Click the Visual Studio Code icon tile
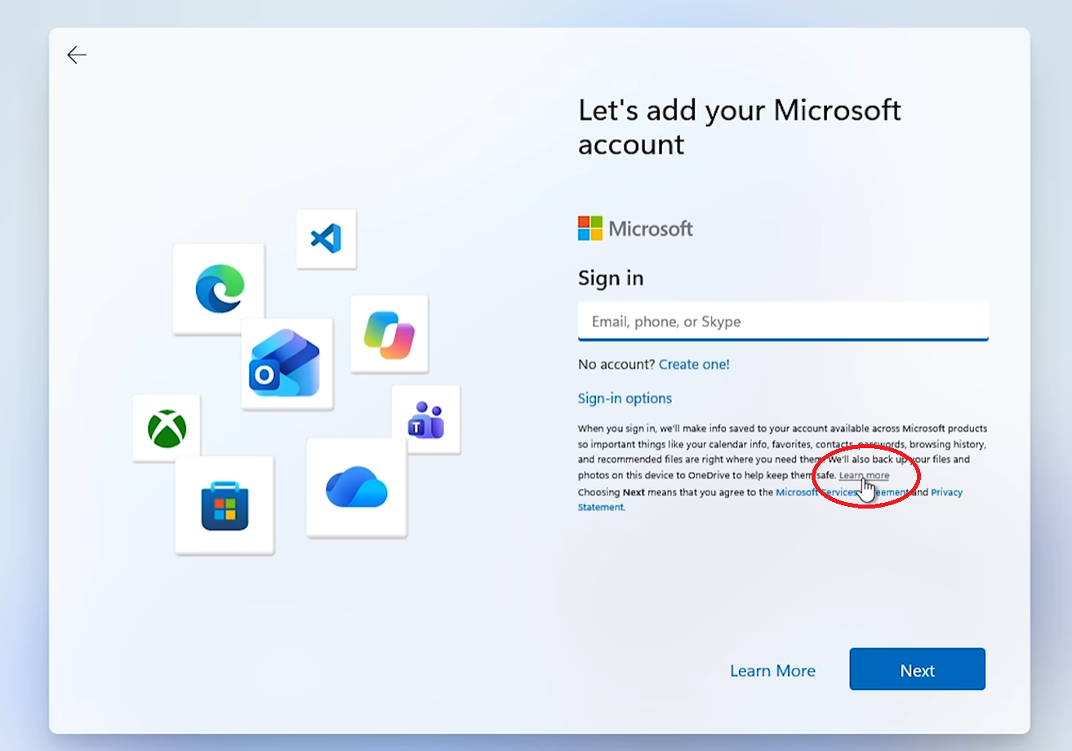The width and height of the screenshot is (1072, 751). [326, 238]
